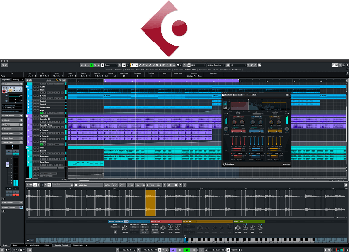Select the Mute X tool
Viewport: 349px width, 252px height.
153,65
